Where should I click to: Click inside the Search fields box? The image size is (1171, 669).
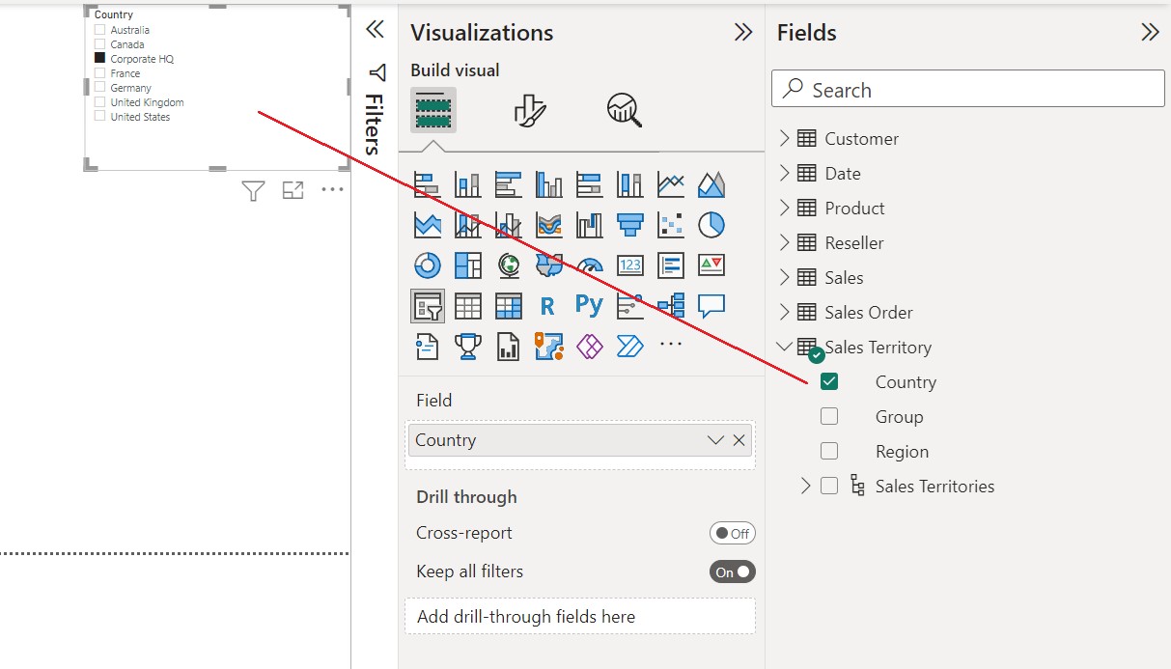965,89
